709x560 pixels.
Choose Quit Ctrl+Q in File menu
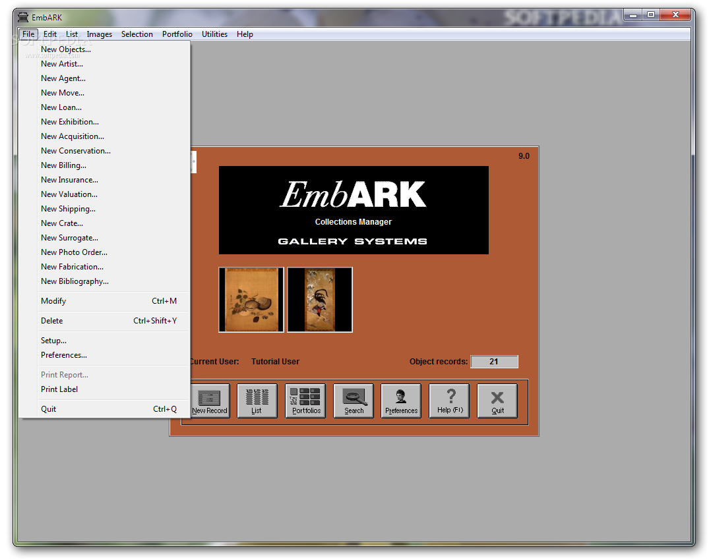[104, 408]
